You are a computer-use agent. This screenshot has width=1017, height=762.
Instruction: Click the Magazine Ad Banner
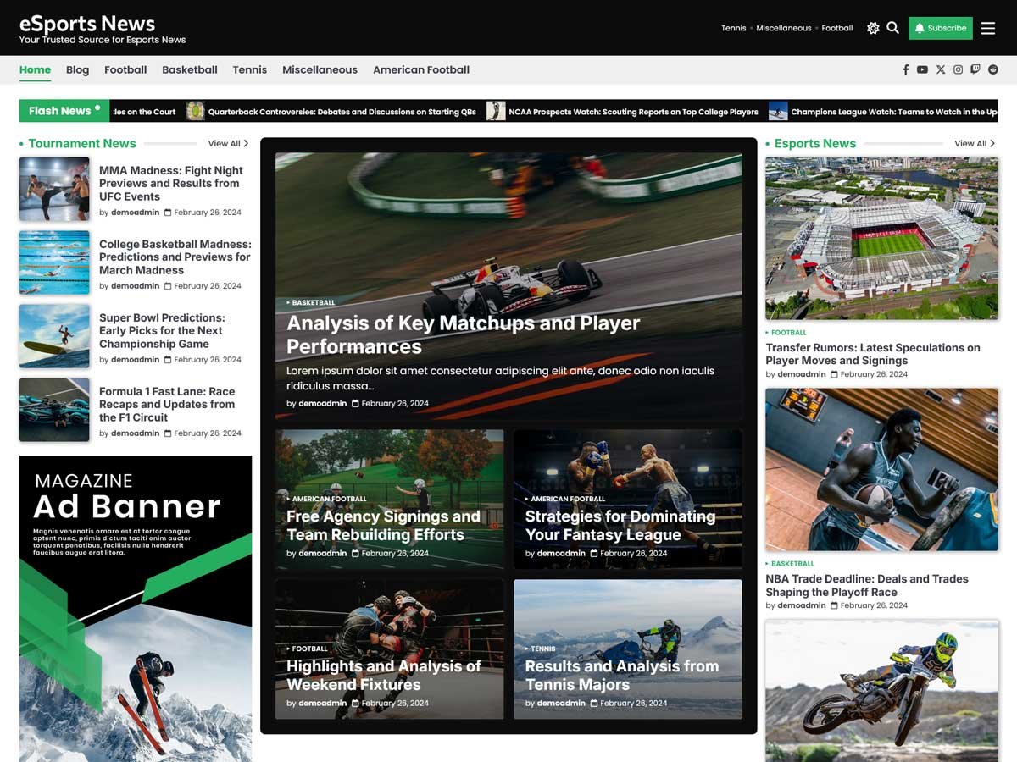136,608
